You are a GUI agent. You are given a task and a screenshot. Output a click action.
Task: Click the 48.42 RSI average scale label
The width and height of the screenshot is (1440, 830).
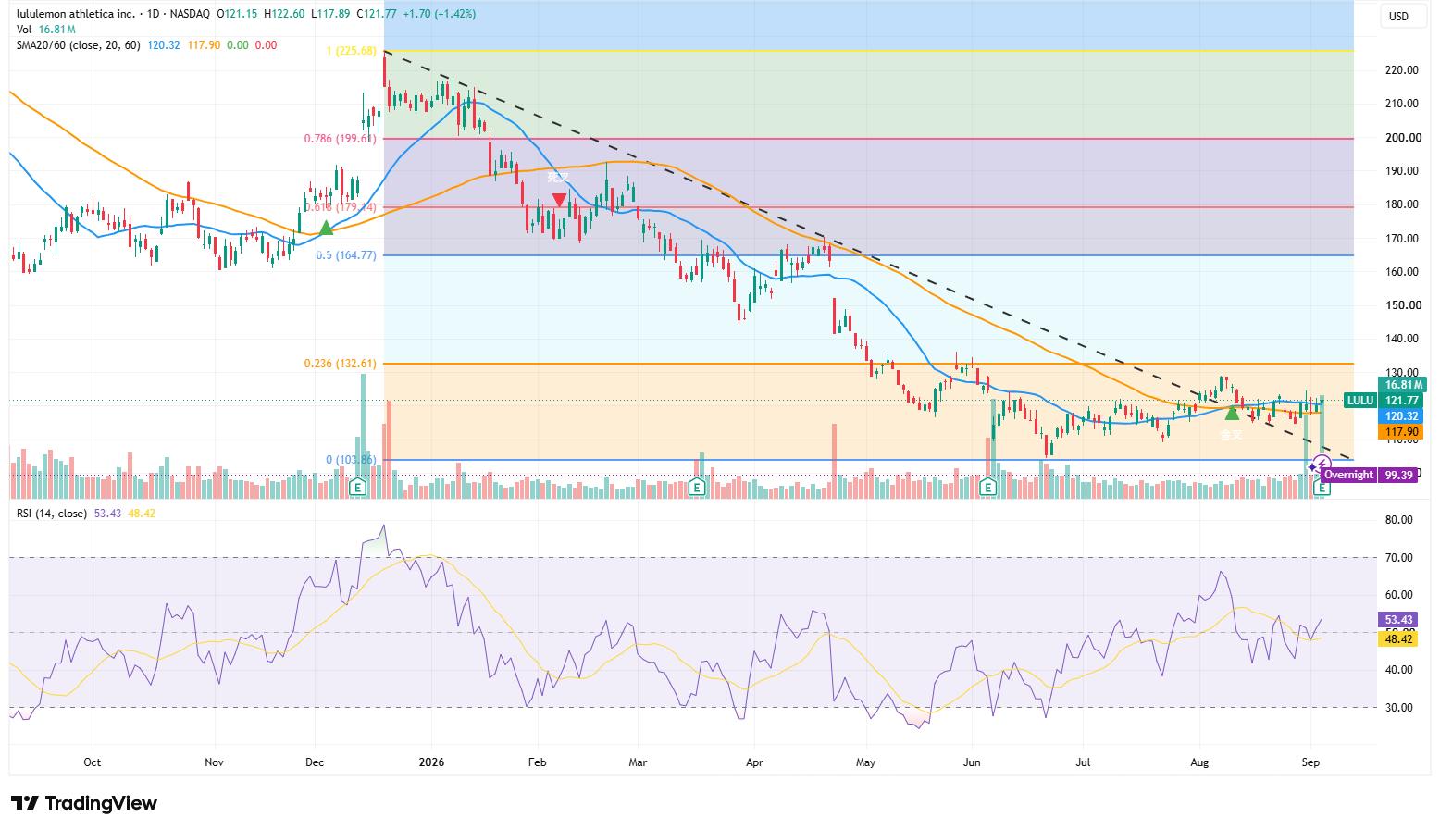coord(1399,638)
